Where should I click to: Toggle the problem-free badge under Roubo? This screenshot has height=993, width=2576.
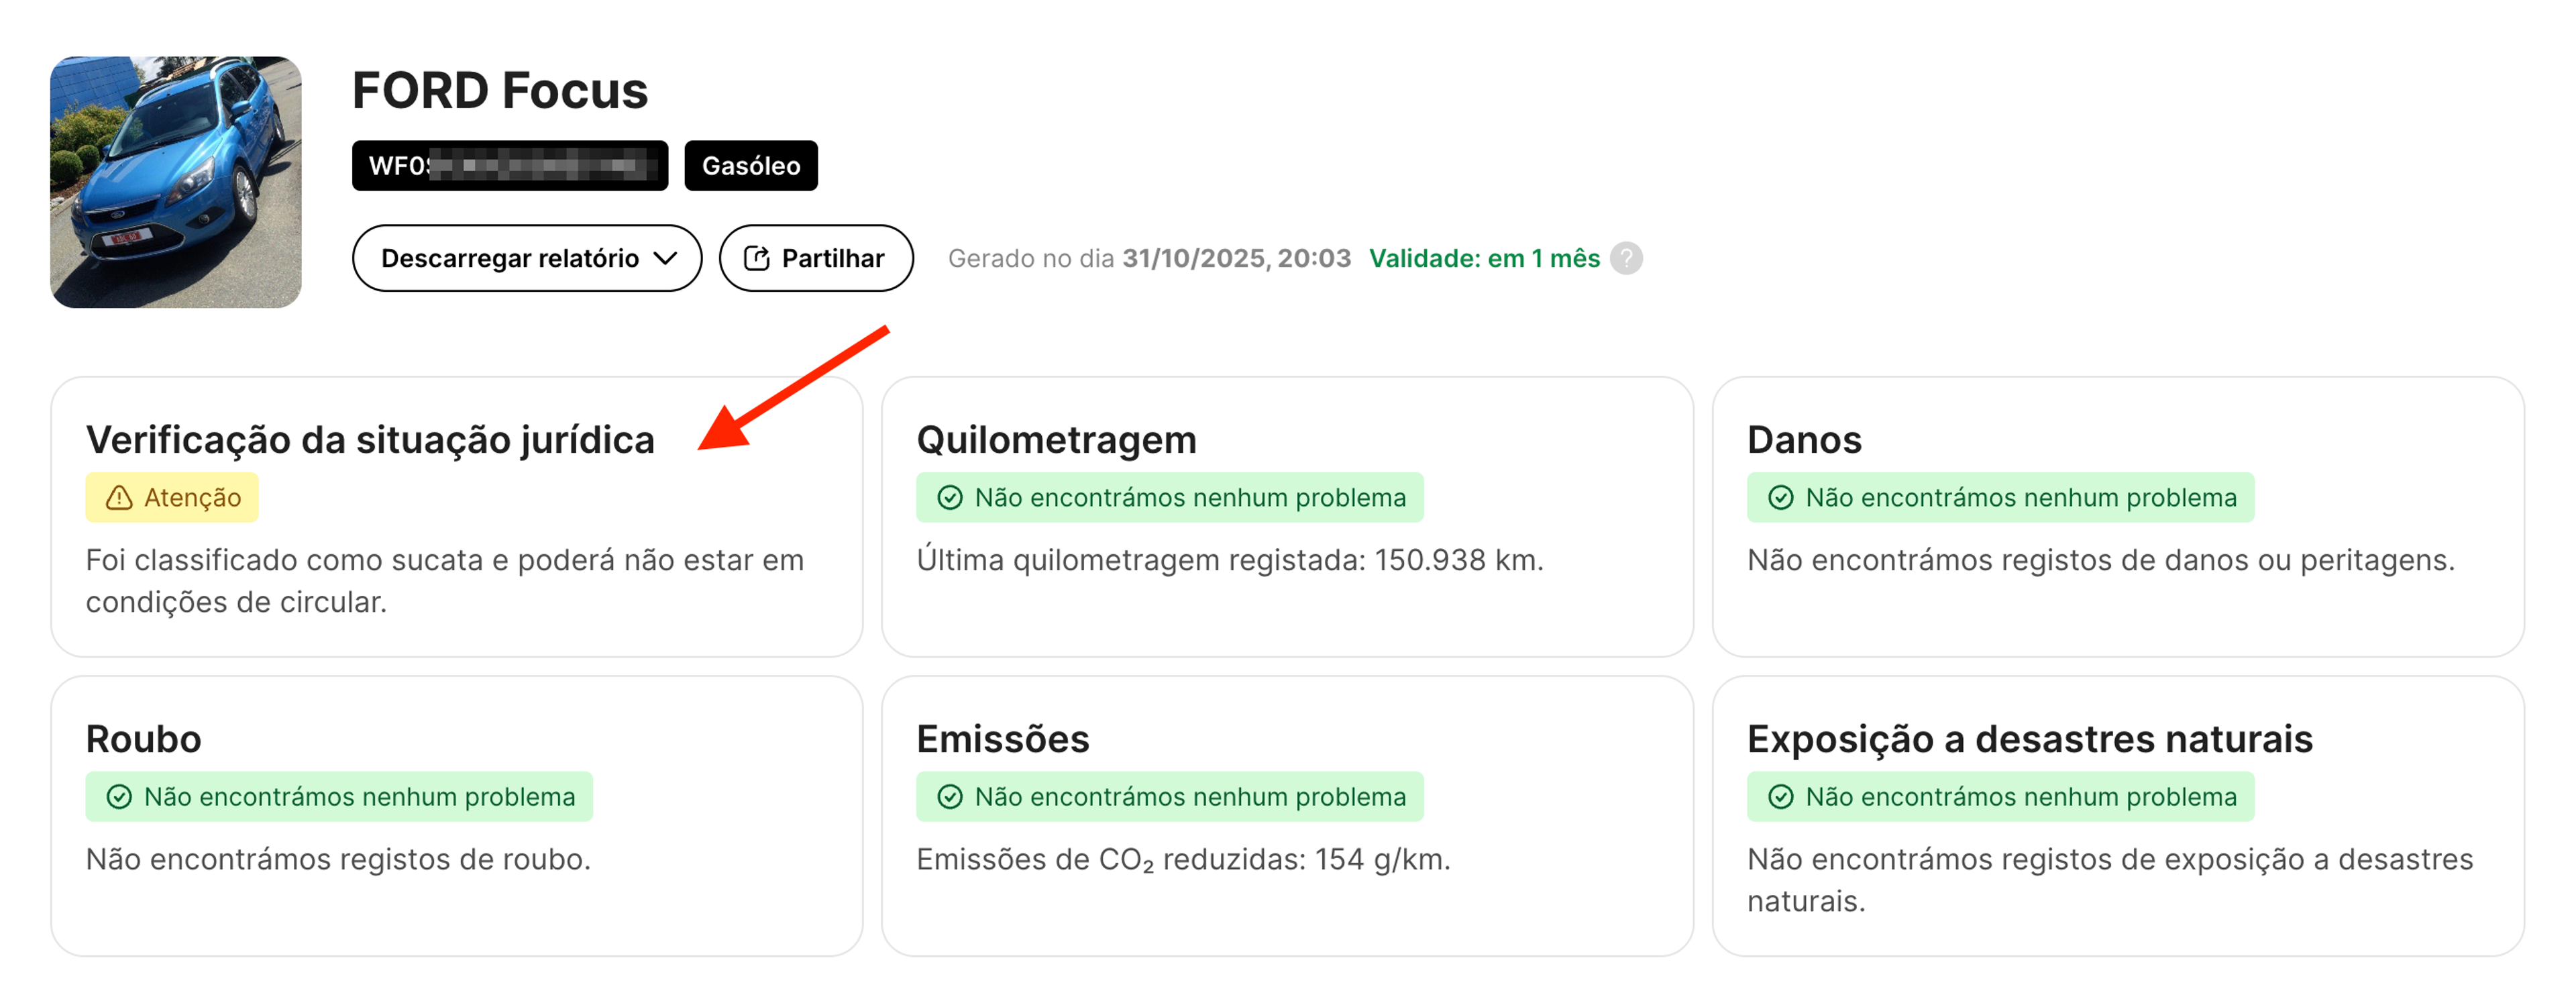[339, 796]
